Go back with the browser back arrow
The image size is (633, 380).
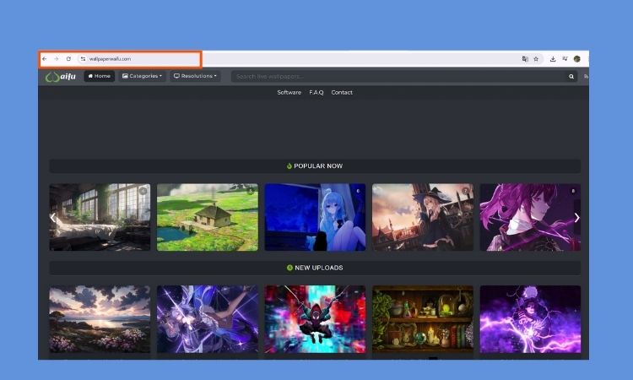click(45, 59)
